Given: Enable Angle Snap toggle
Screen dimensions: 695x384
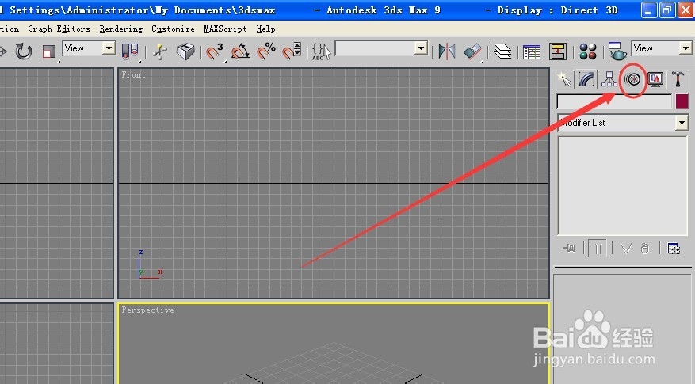Looking at the screenshot, I should [240, 51].
